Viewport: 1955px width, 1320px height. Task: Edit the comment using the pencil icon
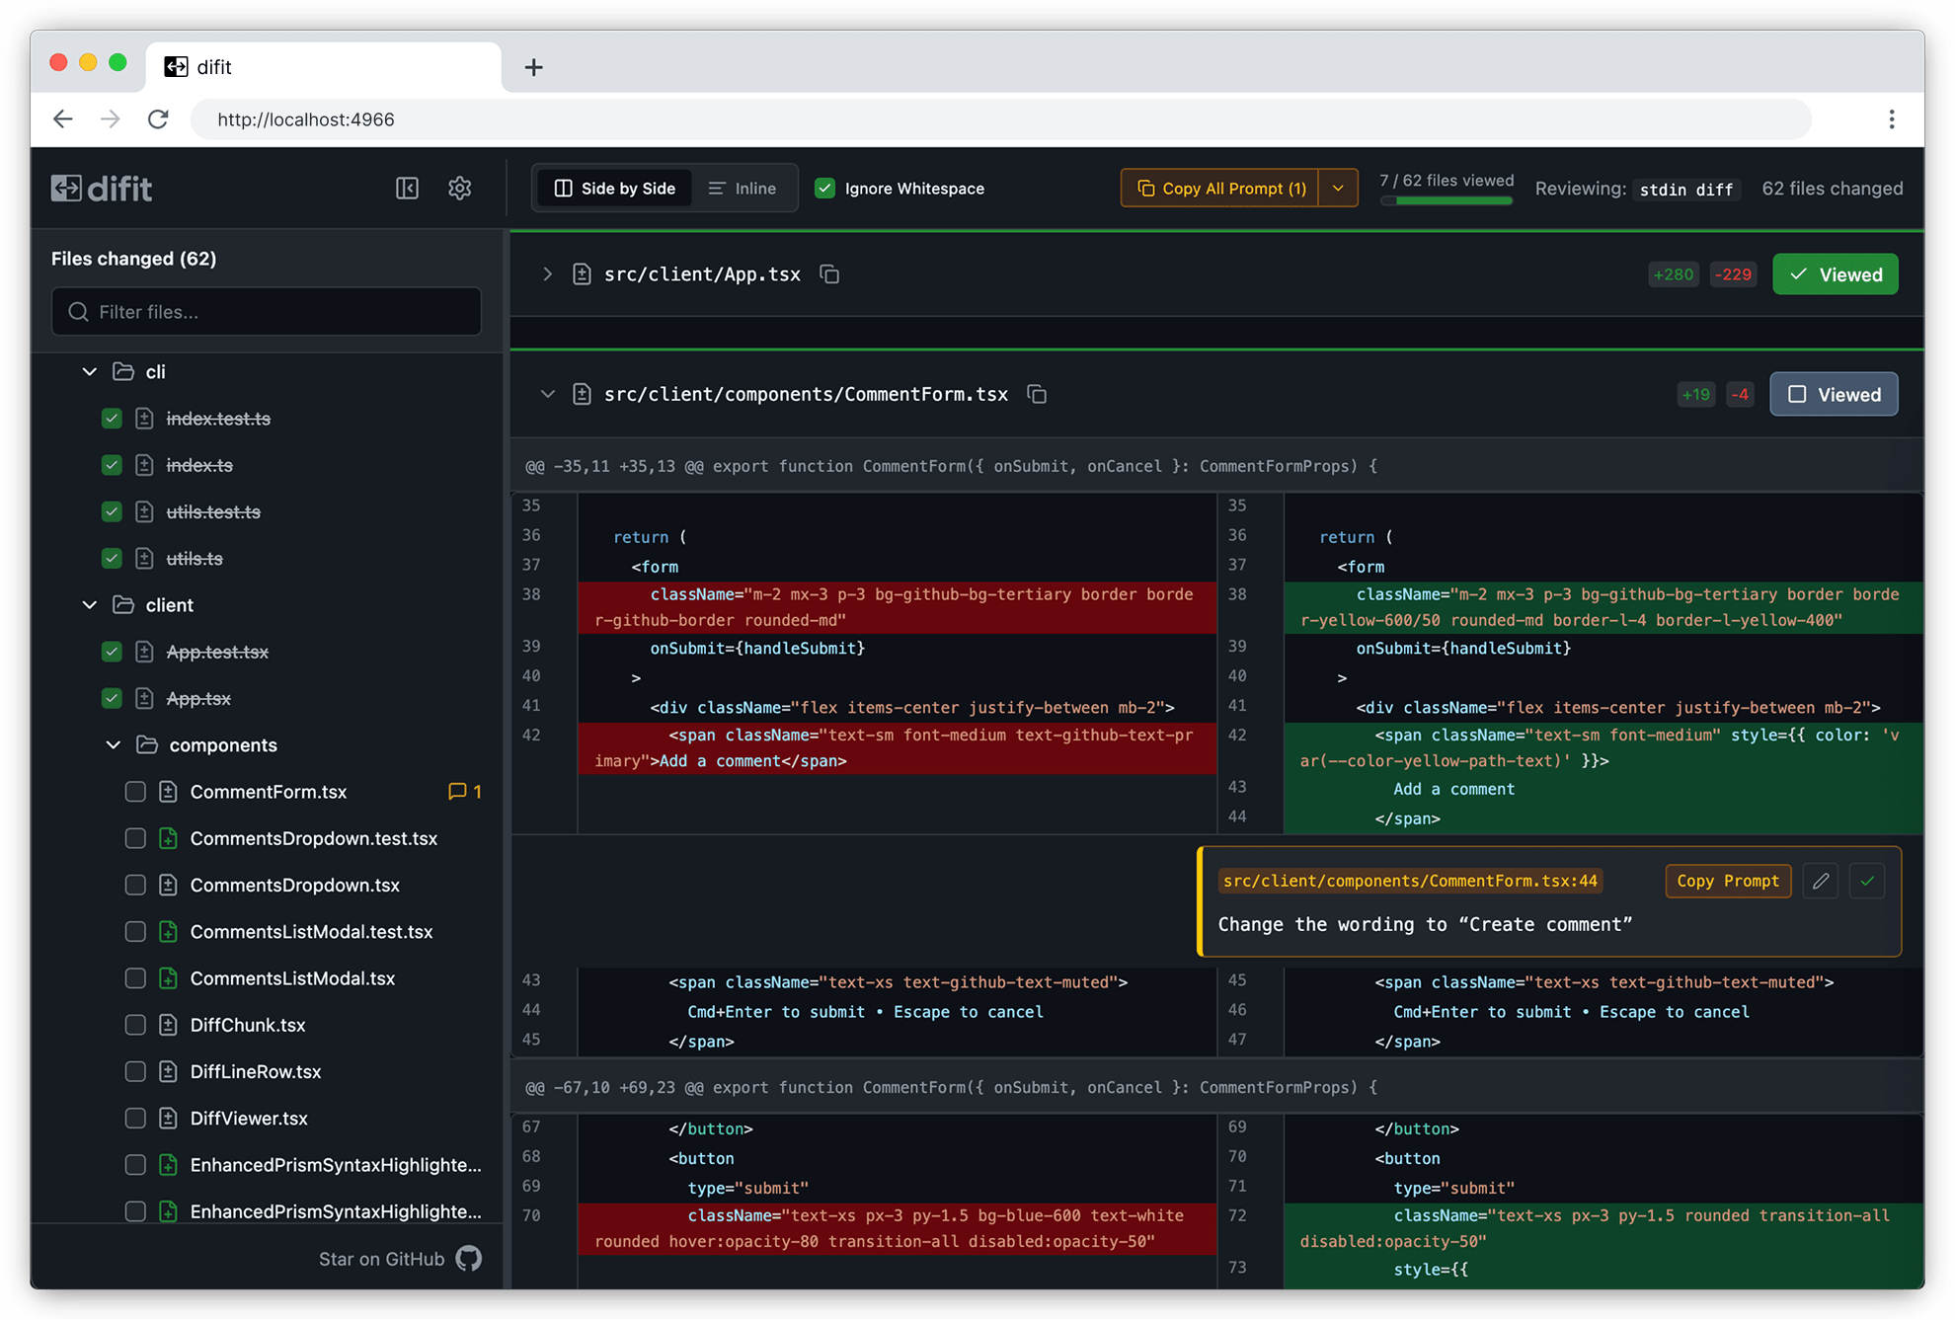(x=1821, y=881)
